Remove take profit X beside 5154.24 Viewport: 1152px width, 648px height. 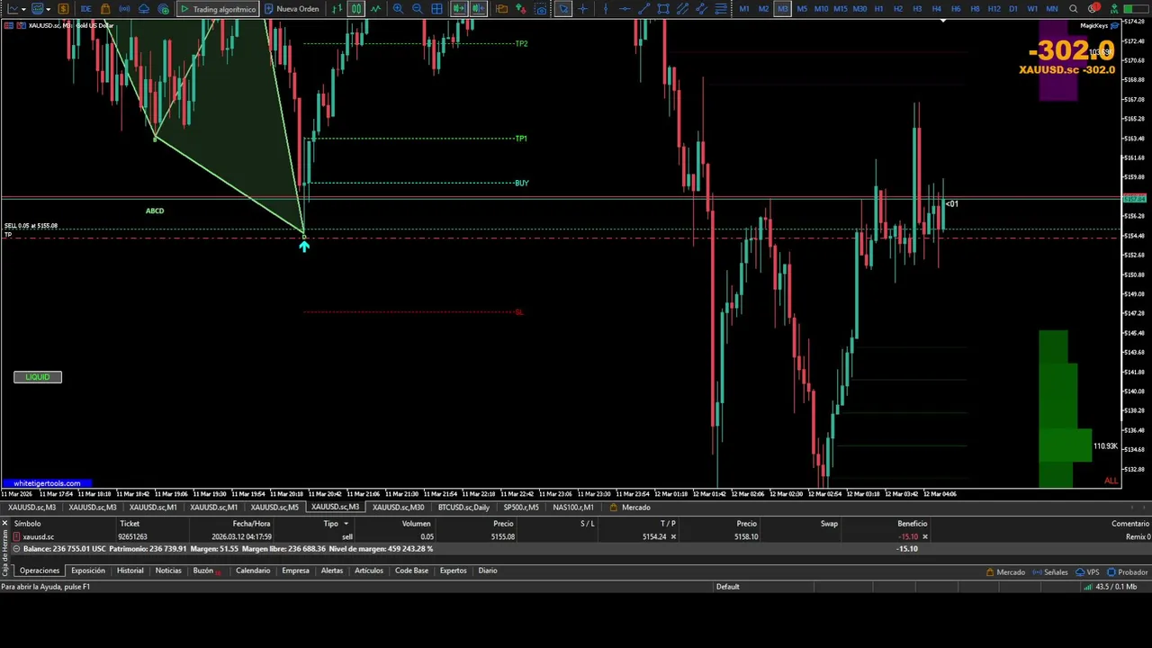point(673,536)
